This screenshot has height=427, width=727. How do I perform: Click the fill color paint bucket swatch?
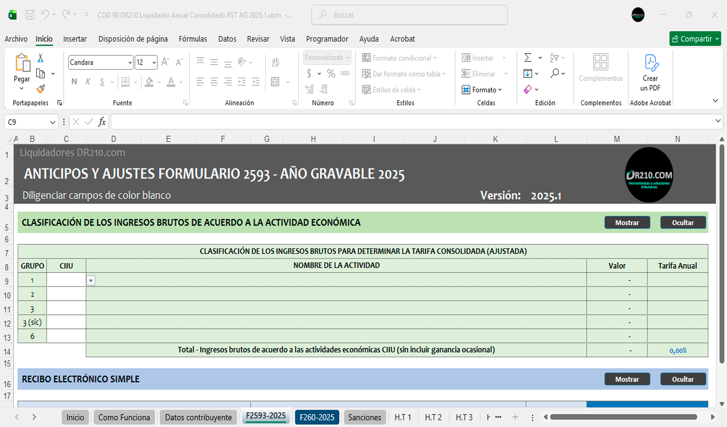[149, 82]
